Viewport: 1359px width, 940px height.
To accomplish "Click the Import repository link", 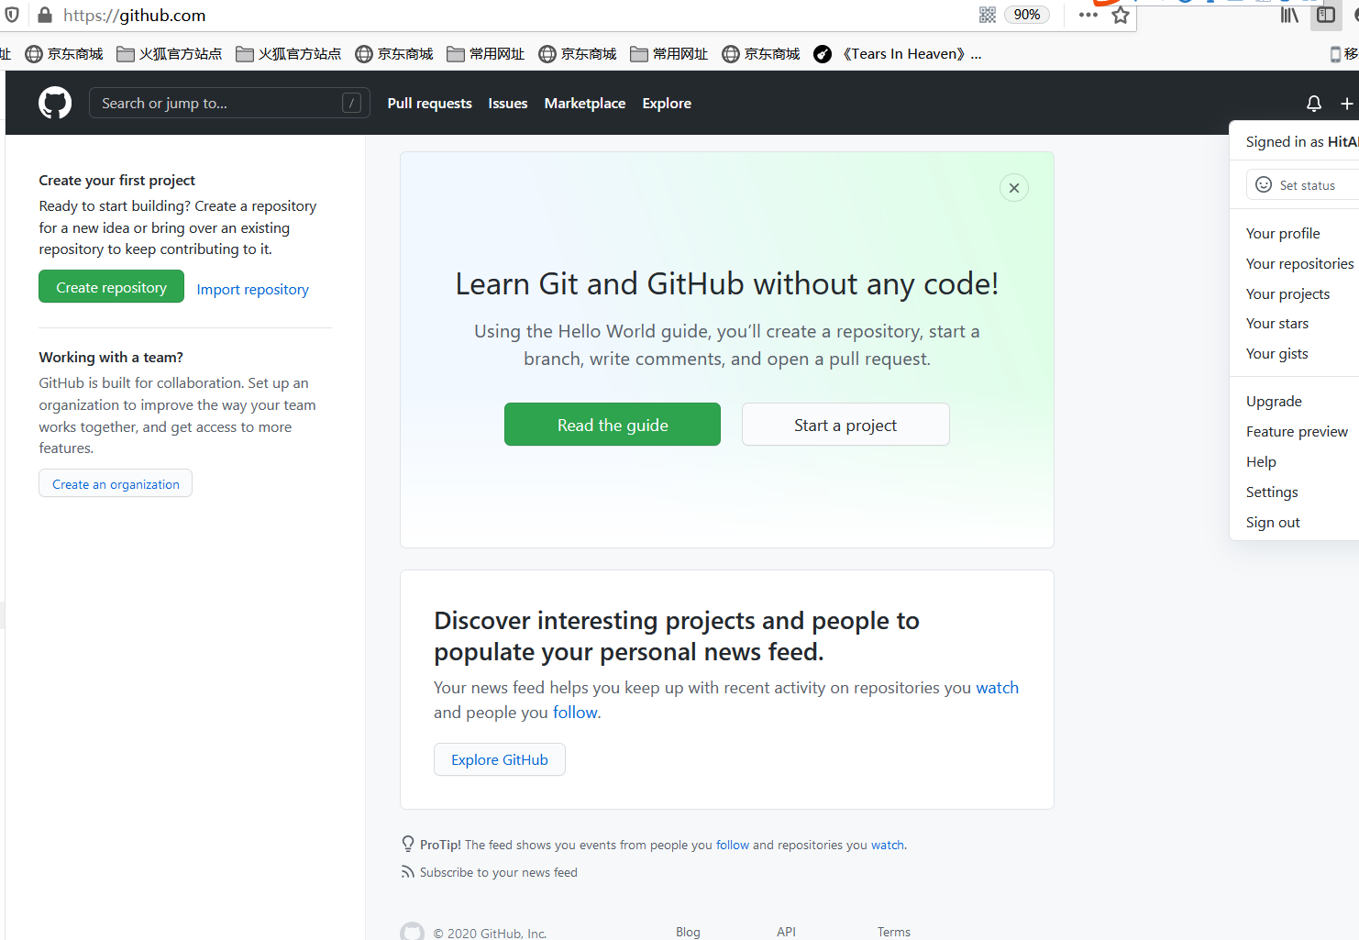I will pyautogui.click(x=252, y=289).
